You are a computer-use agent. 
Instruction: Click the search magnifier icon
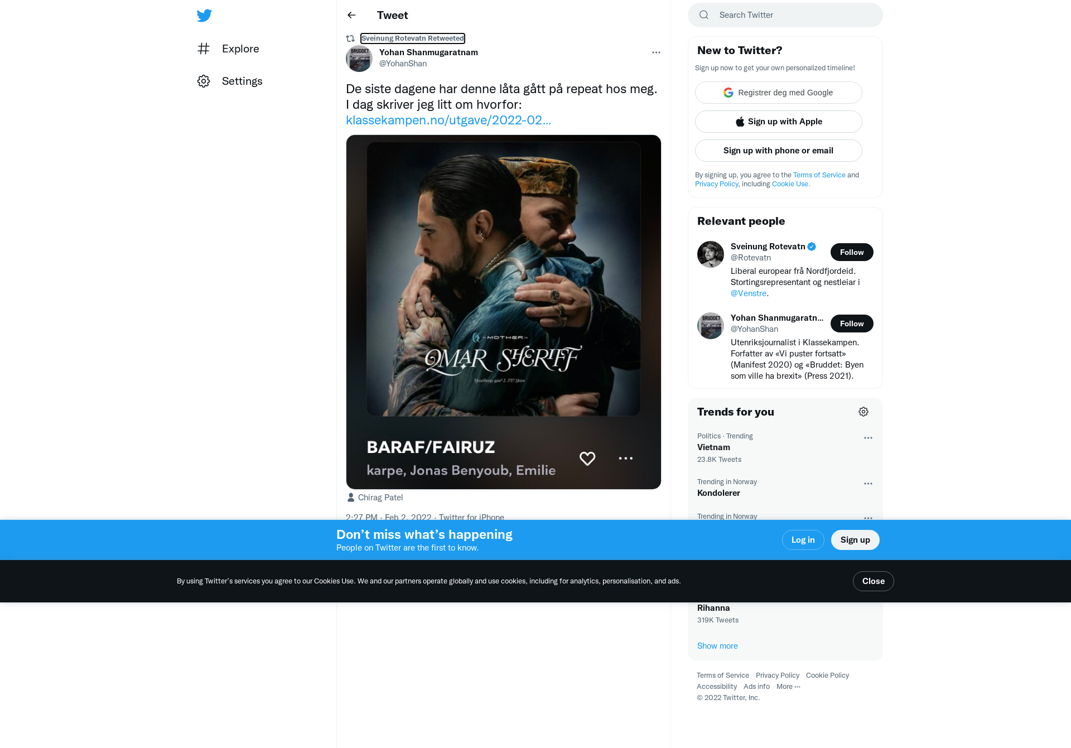click(x=704, y=15)
